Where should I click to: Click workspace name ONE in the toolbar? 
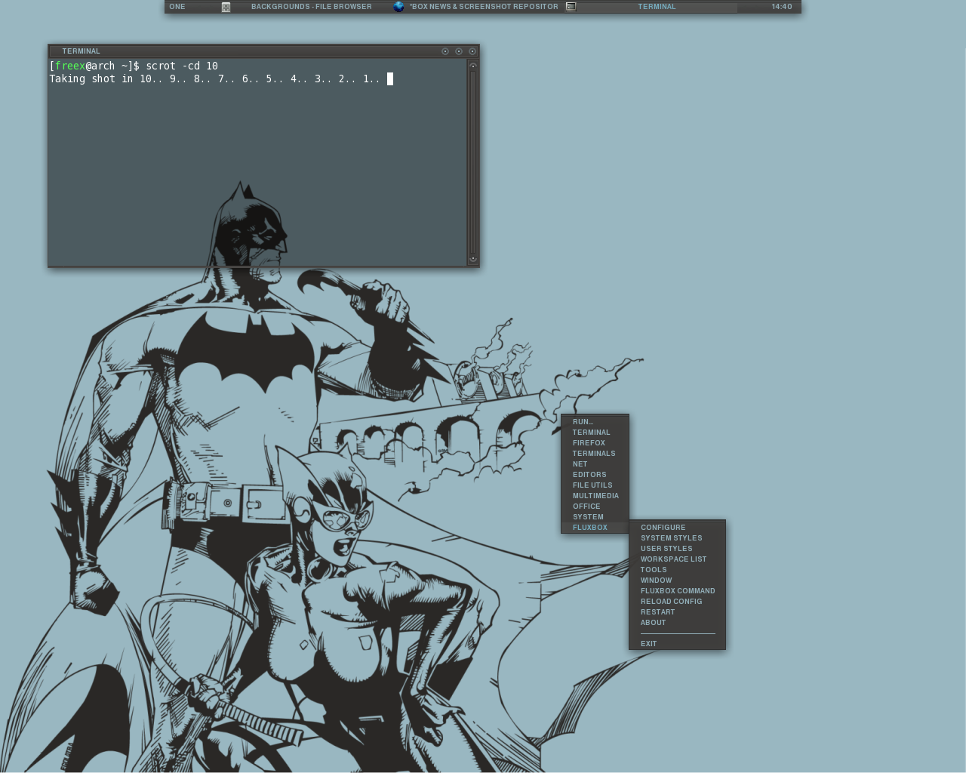177,7
